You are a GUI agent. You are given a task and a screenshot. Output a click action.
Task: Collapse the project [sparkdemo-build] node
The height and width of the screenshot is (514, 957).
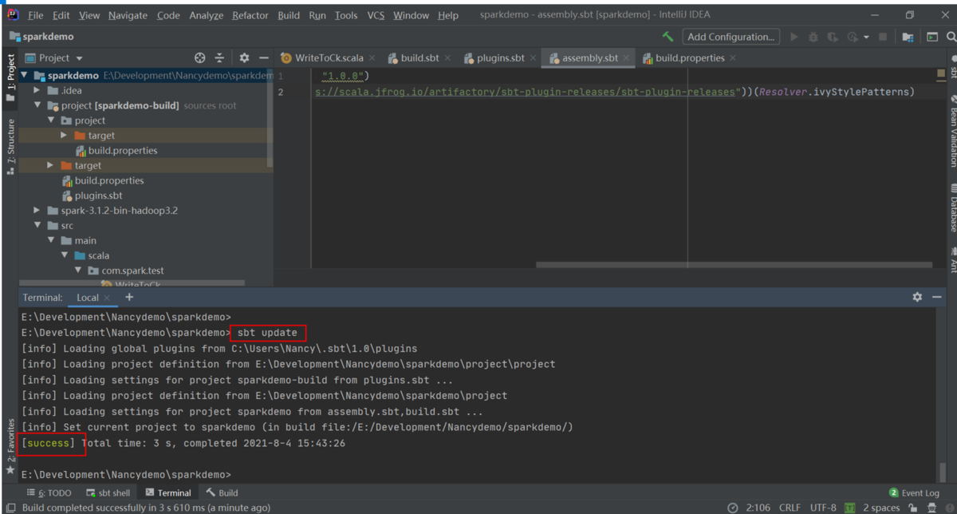pyautogui.click(x=37, y=105)
